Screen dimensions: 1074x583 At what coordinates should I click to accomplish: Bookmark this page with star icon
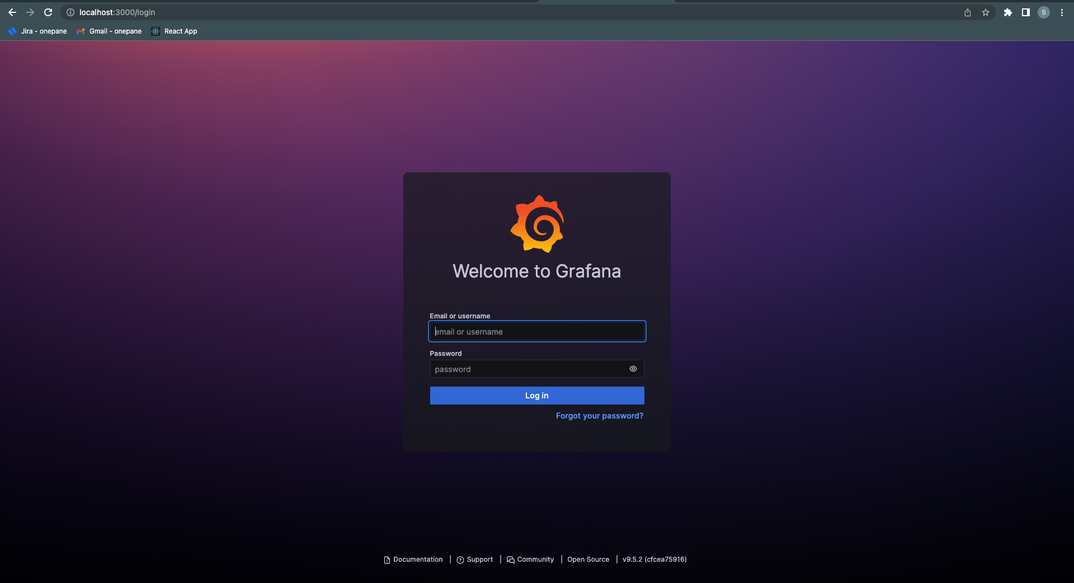[986, 12]
